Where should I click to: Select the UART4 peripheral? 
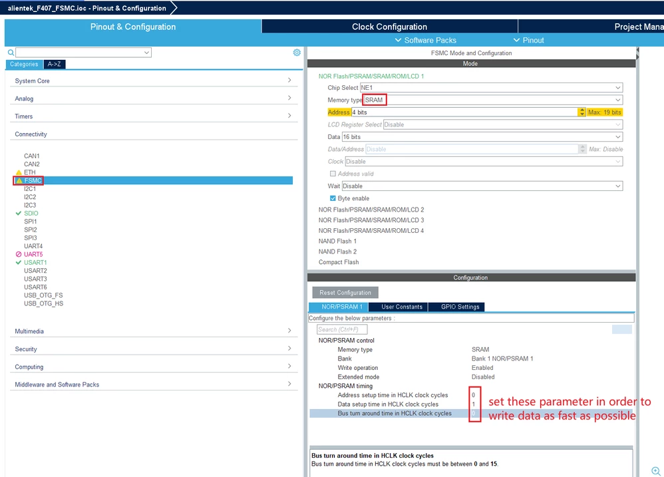click(x=33, y=246)
